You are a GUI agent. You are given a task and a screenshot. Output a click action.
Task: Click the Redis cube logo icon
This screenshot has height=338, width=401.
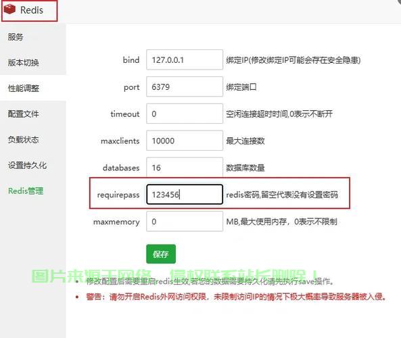pos(9,9)
